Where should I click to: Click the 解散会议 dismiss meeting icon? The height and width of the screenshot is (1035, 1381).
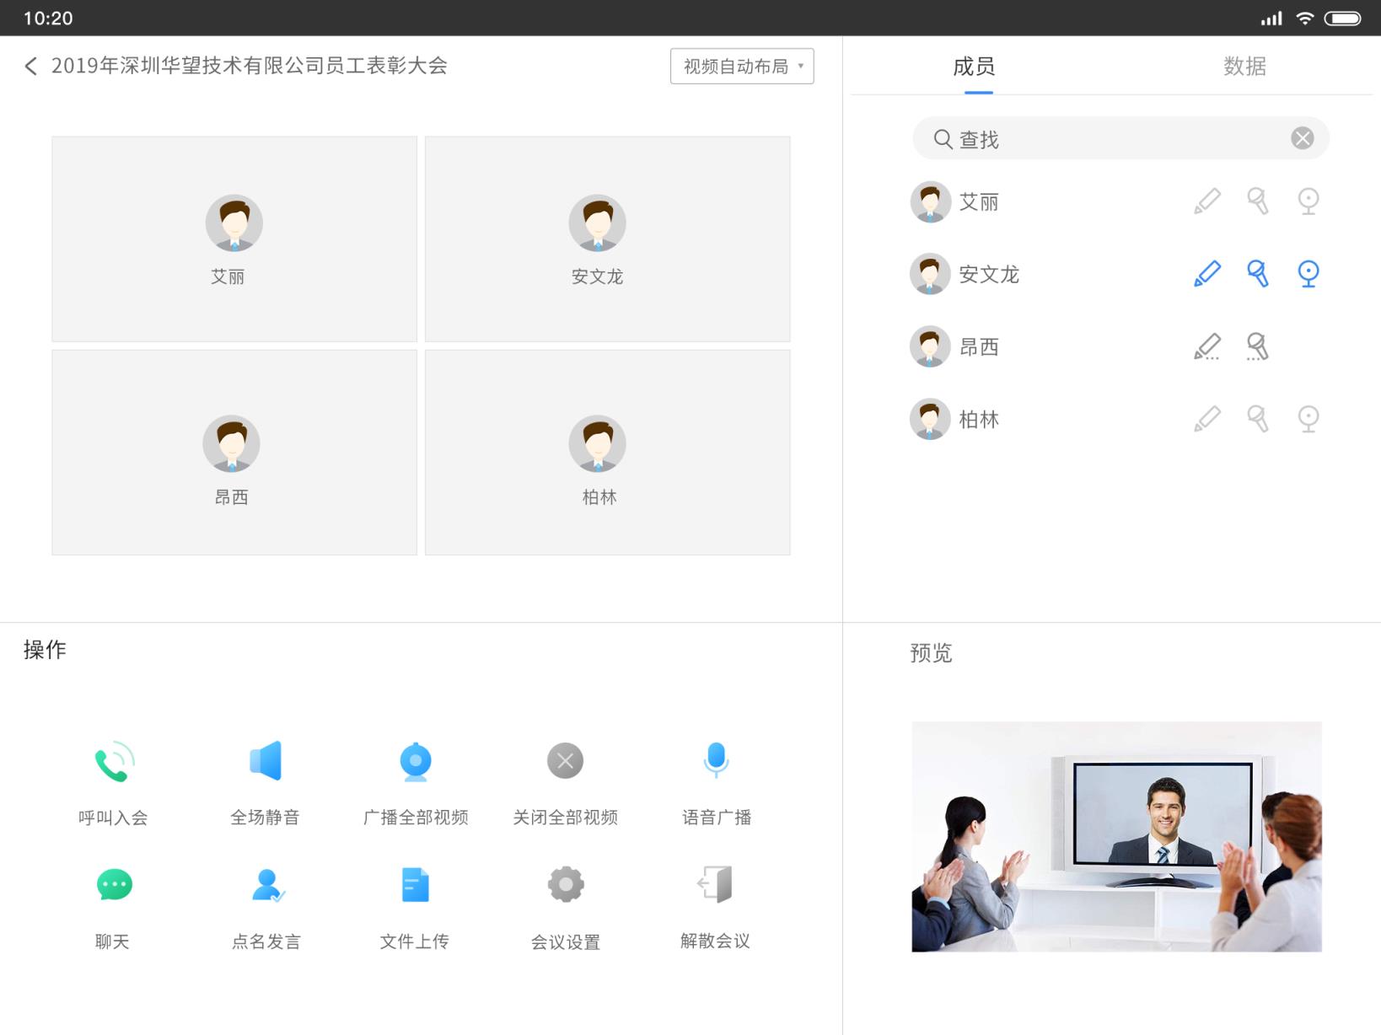pyautogui.click(x=714, y=885)
